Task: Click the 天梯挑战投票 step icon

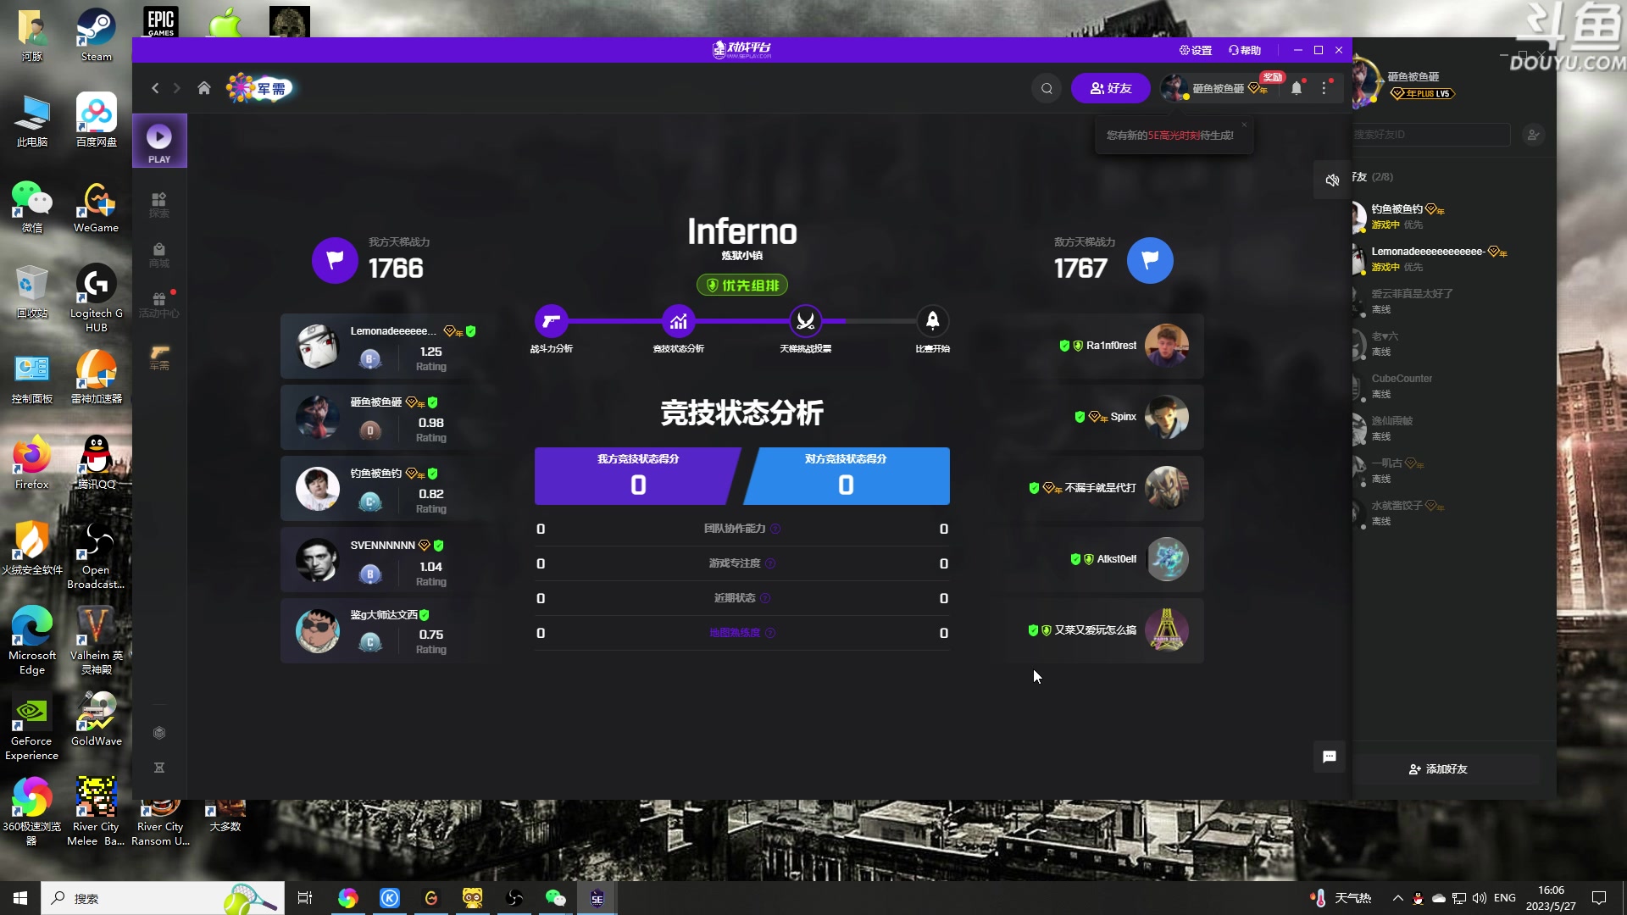Action: click(x=805, y=321)
